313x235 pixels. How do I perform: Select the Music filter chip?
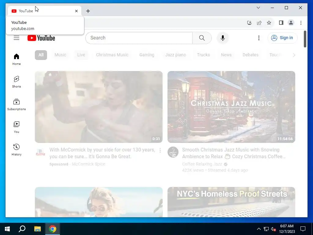(x=60, y=55)
